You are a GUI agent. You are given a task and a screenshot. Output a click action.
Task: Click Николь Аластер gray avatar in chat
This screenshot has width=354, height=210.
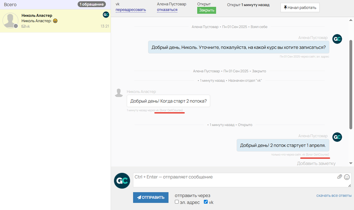pos(119,93)
